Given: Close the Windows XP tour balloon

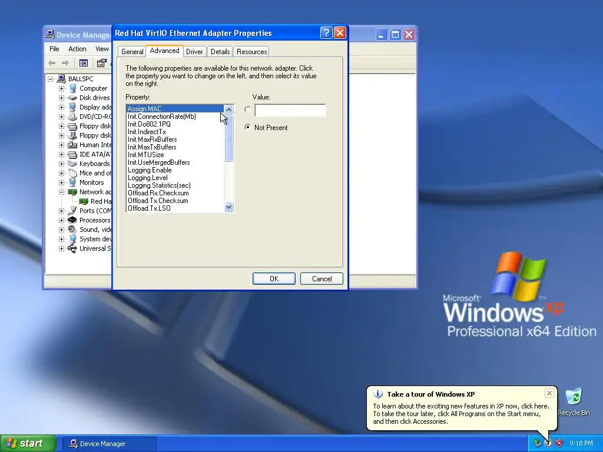Looking at the screenshot, I should click(549, 393).
